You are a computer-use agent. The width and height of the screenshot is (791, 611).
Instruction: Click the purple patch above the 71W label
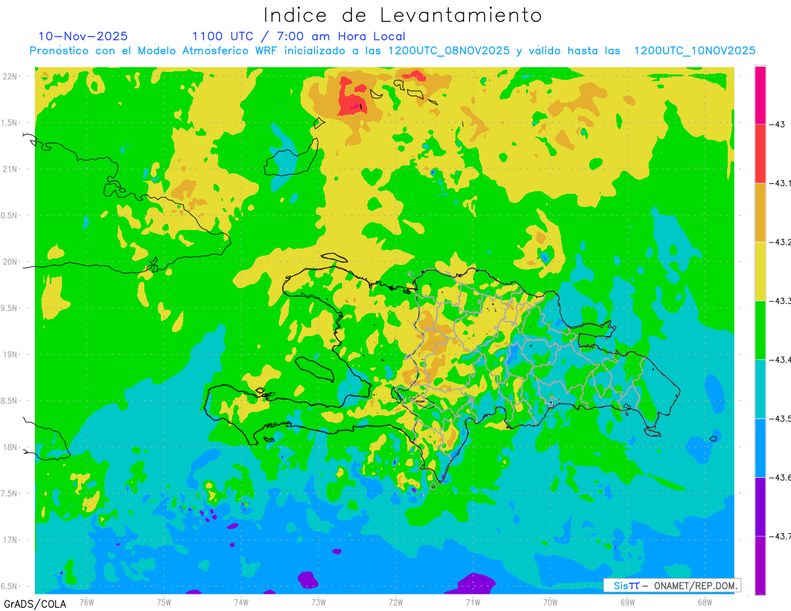pyautogui.click(x=476, y=583)
